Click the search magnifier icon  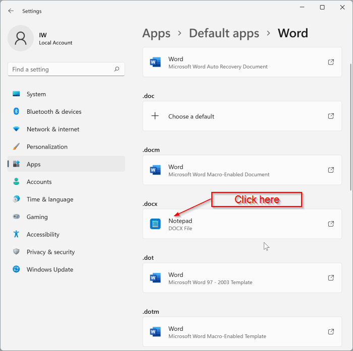[x=116, y=69]
